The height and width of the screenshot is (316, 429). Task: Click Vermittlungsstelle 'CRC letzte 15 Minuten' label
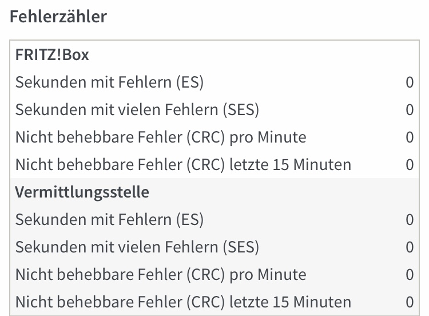click(x=183, y=302)
